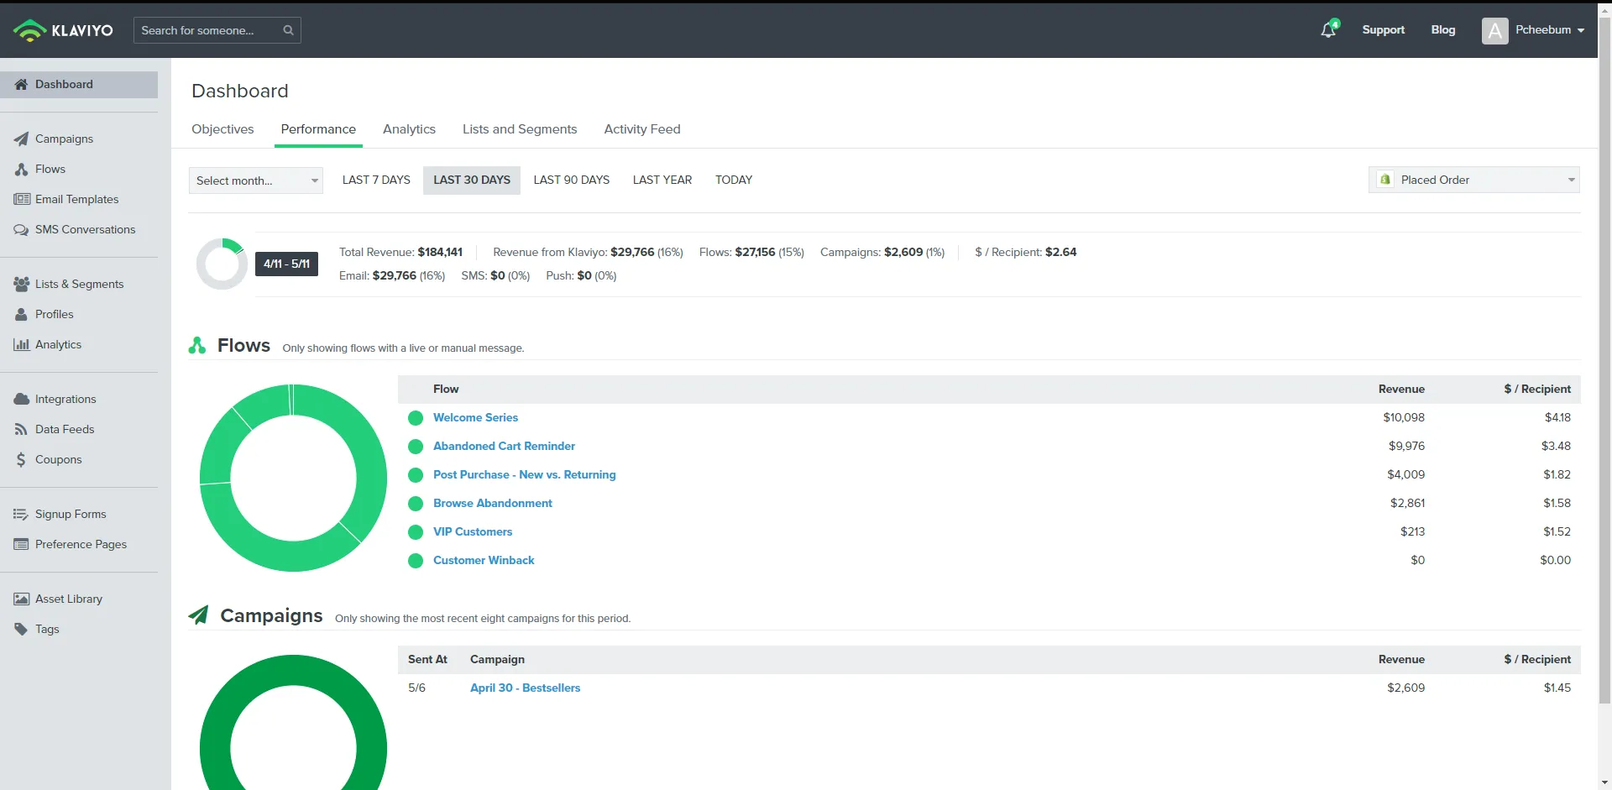Screen dimensions: 1612x790
Task: Switch to the Analytics tab
Action: point(409,129)
